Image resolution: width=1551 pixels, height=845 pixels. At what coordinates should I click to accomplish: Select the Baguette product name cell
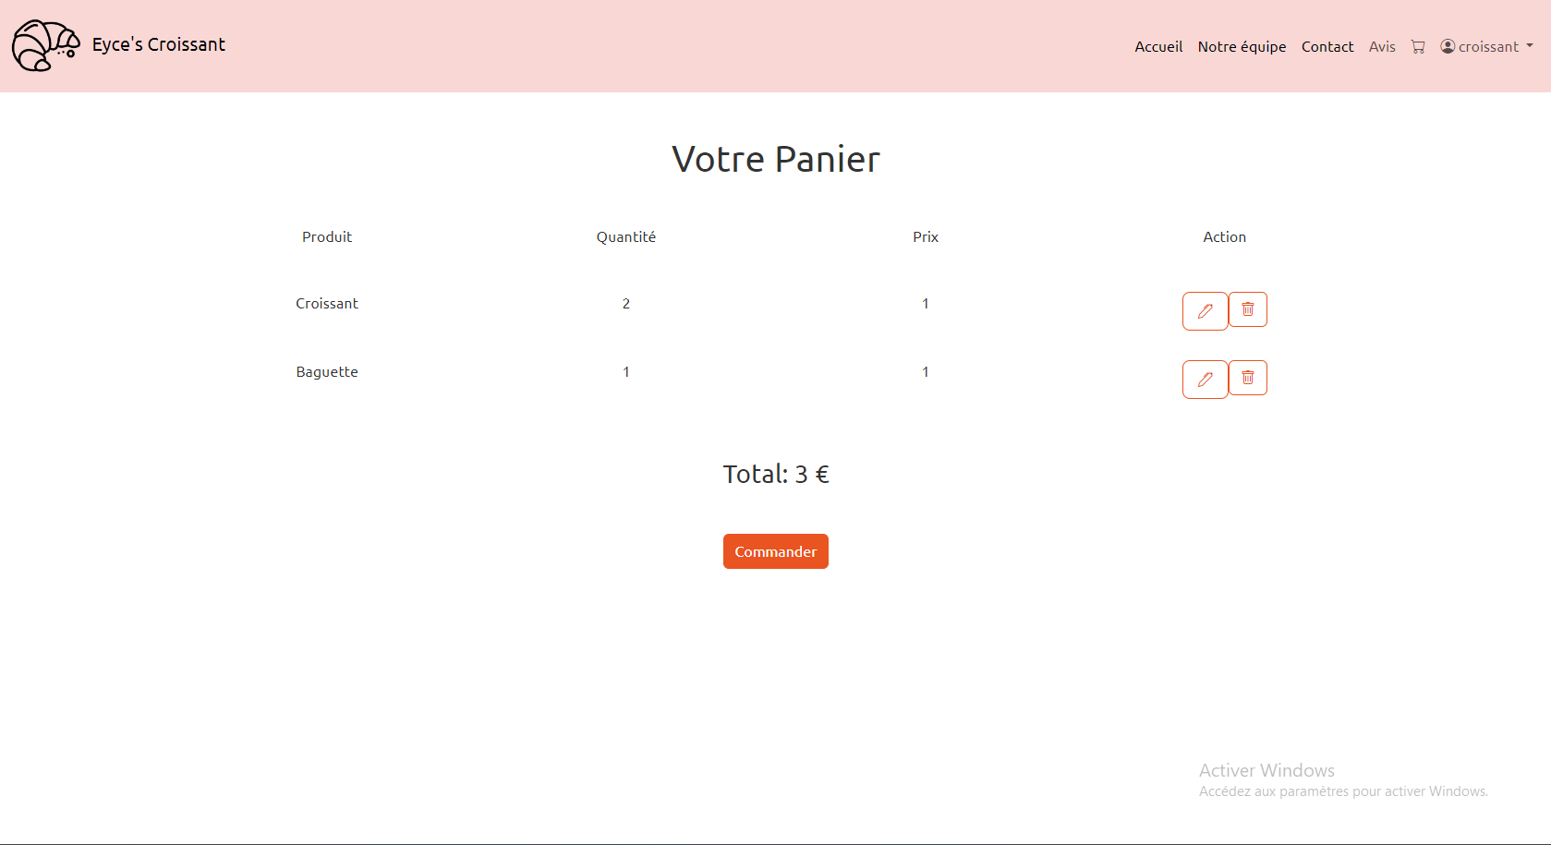[327, 372]
